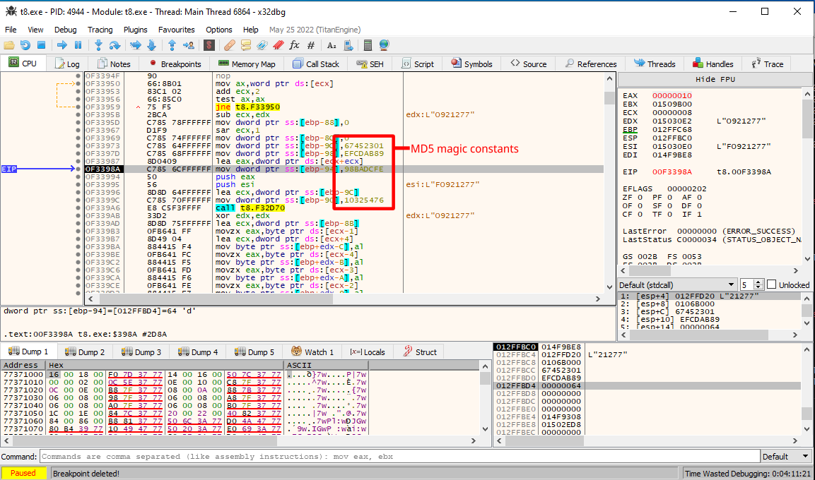Screen dimensions: 815x480
Task: Switch to the Memory Map tab
Action: tap(247, 64)
